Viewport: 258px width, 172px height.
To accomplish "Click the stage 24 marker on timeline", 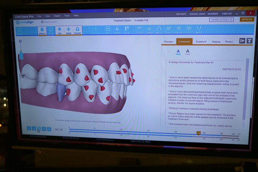I will [x=198, y=133].
